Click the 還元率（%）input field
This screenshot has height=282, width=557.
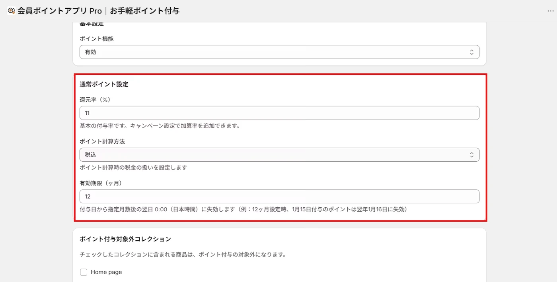point(279,113)
